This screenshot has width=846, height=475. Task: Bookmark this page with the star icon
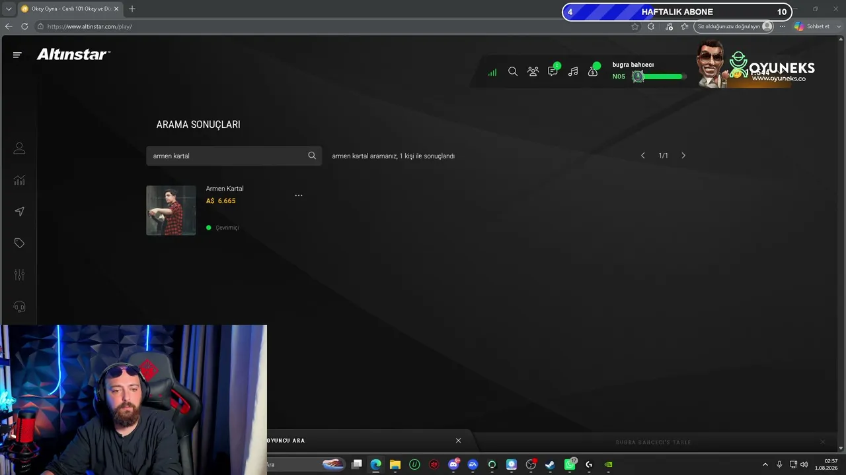pos(635,26)
